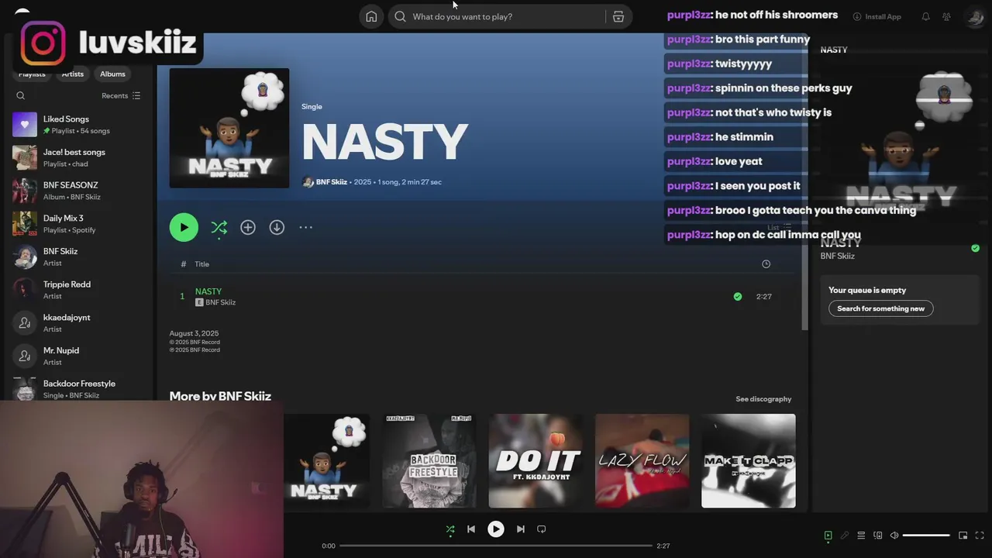Open the Lyrics microphone icon

[x=845, y=536]
